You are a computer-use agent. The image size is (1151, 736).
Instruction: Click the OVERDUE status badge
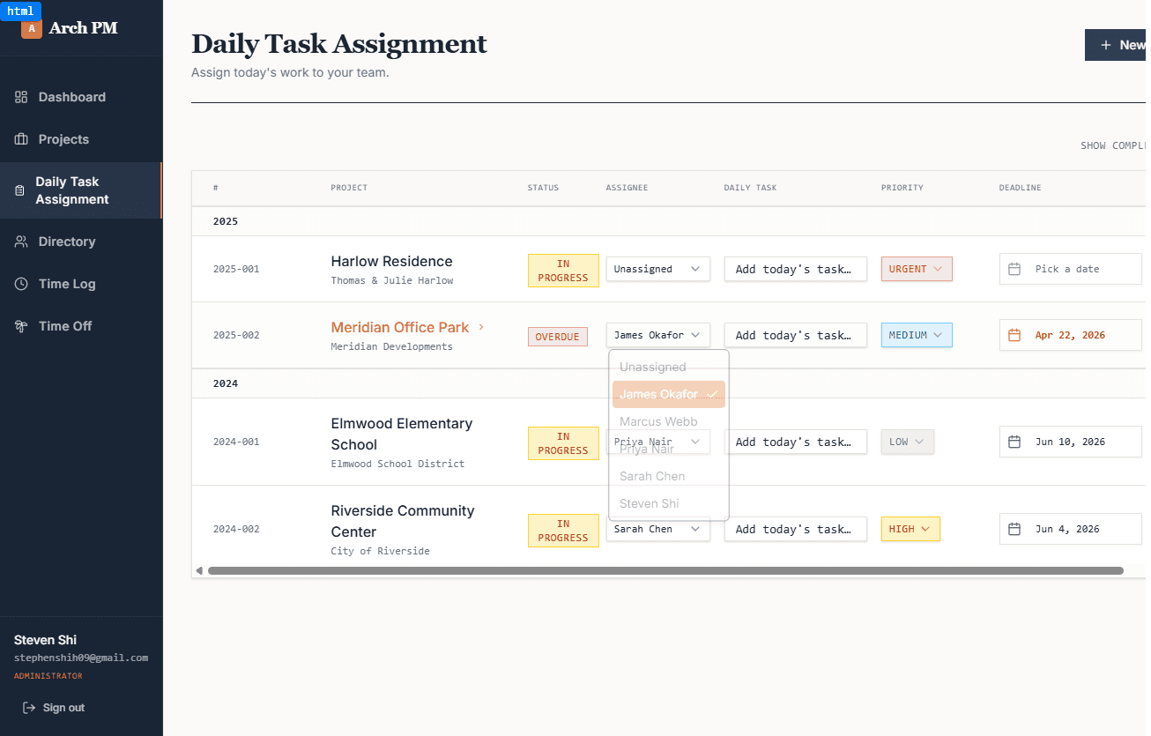tap(558, 337)
